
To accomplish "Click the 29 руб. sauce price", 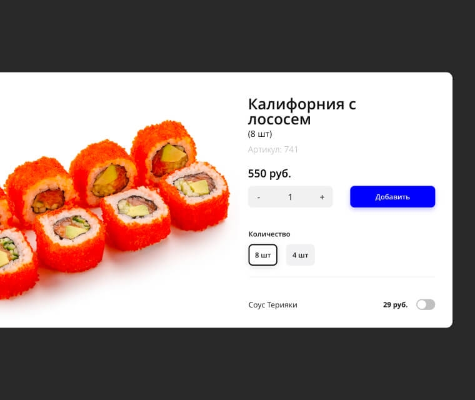I will [x=396, y=305].
